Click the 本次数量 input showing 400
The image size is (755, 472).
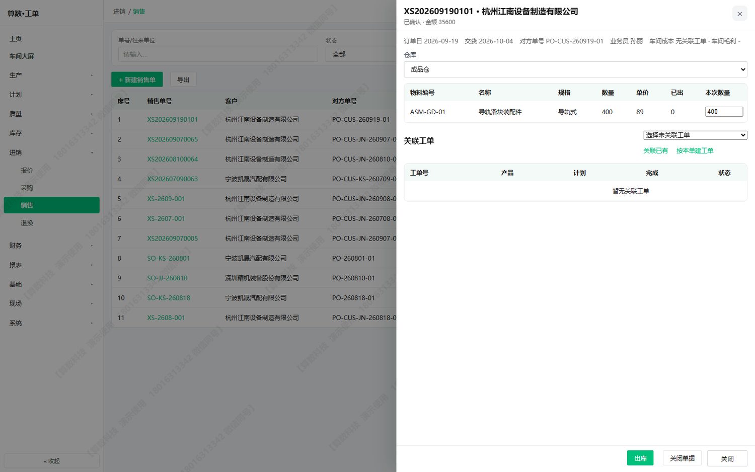pyautogui.click(x=724, y=112)
